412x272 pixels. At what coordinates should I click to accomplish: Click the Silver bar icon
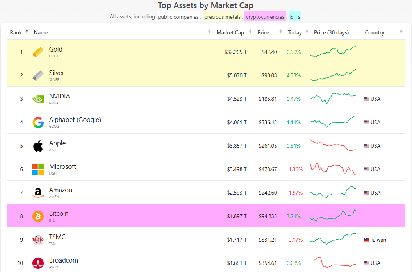(38, 75)
